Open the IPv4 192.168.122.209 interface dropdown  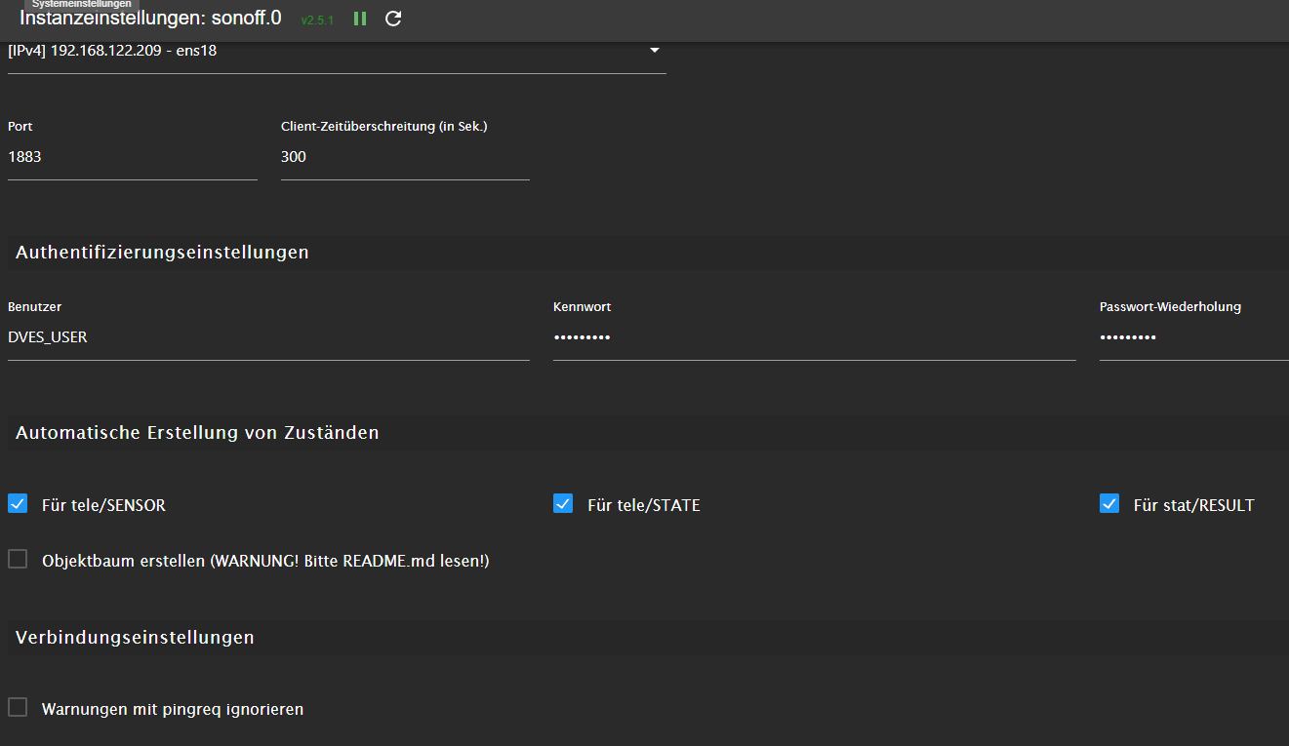click(337, 51)
